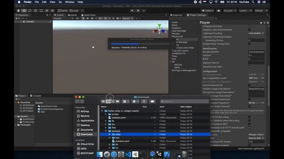Click the Play button in Unity
This screenshot has width=284, height=159.
pyautogui.click(x=132, y=11)
